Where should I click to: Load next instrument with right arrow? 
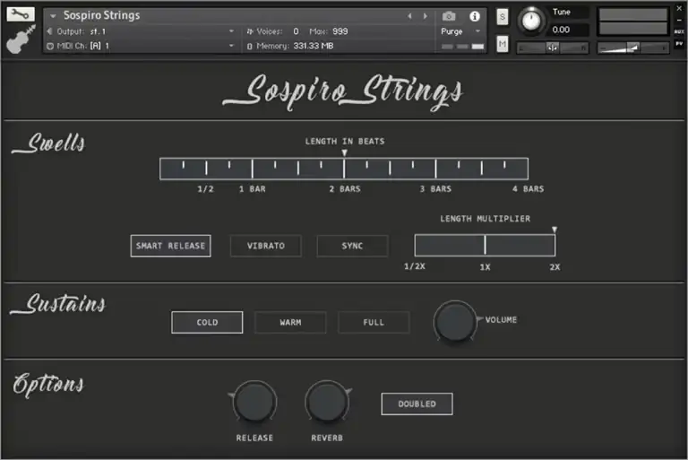click(x=425, y=16)
